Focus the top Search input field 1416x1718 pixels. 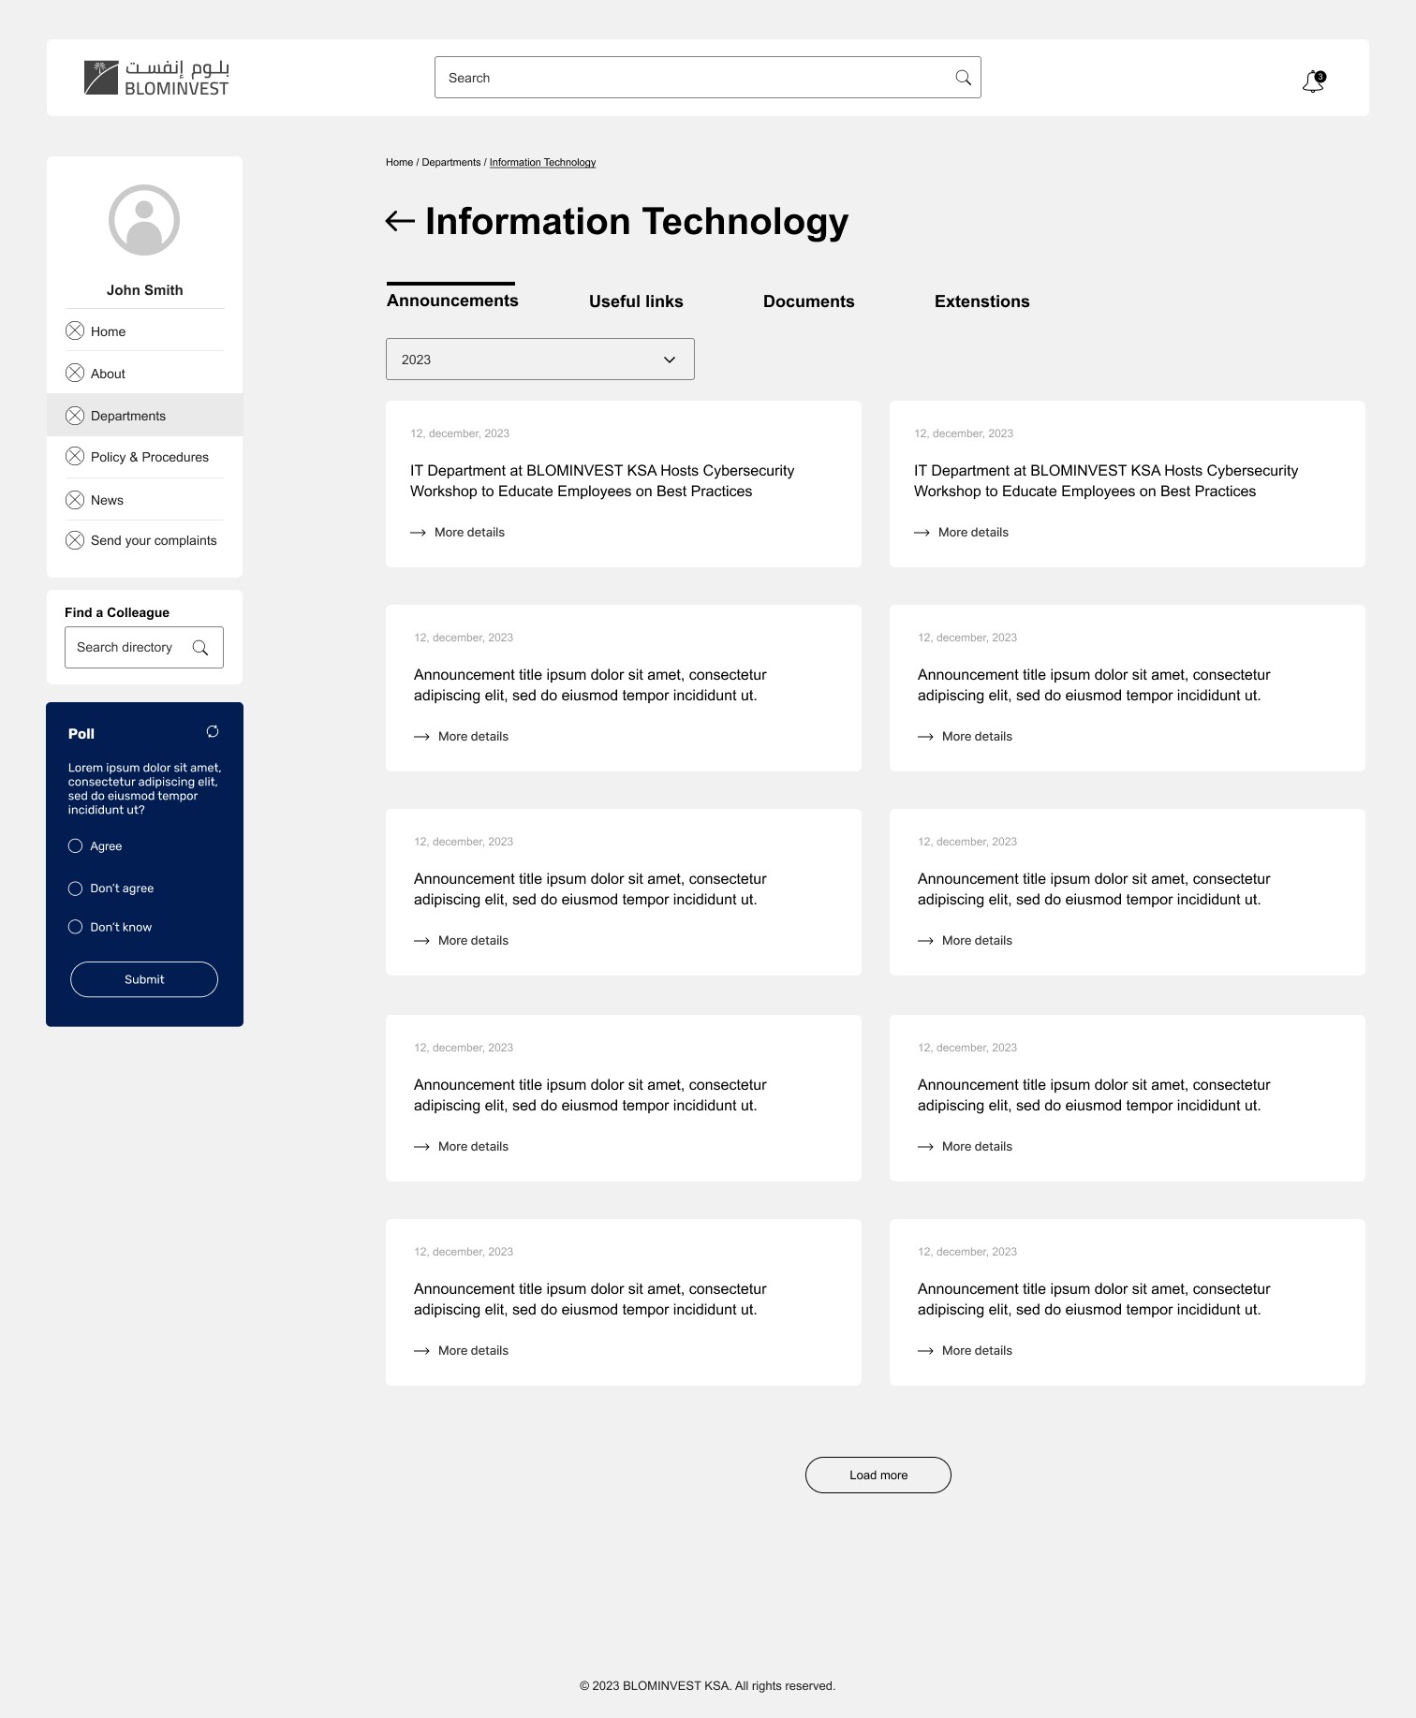pos(708,78)
